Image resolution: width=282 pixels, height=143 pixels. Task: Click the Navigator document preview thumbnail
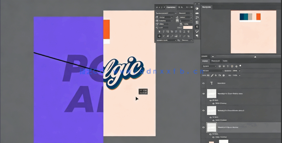pos(253,32)
